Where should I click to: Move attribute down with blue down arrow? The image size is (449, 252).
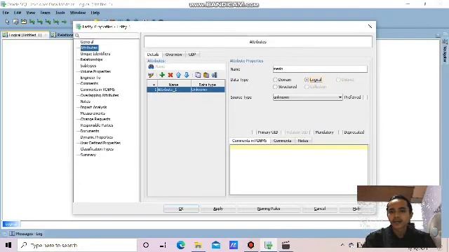(187, 75)
